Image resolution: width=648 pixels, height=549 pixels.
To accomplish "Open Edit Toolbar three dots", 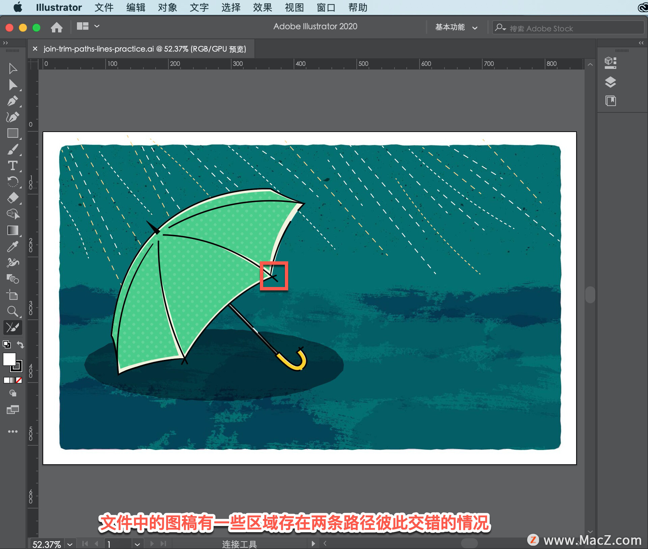I will click(x=13, y=432).
